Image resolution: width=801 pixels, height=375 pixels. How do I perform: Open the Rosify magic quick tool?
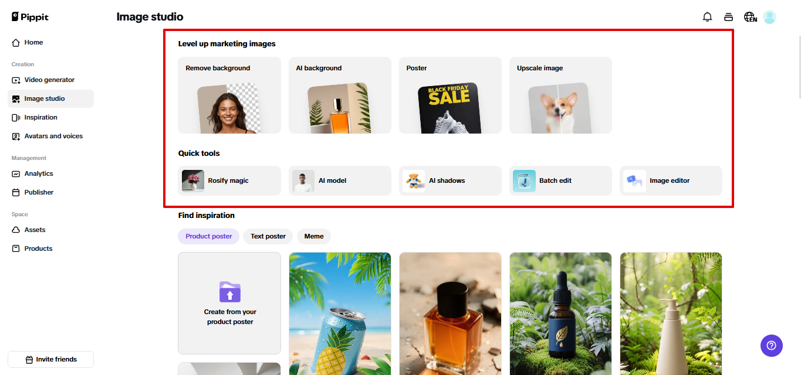(x=229, y=180)
